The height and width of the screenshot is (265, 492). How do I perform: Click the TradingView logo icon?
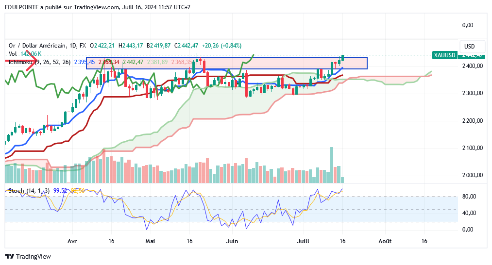(x=10, y=257)
